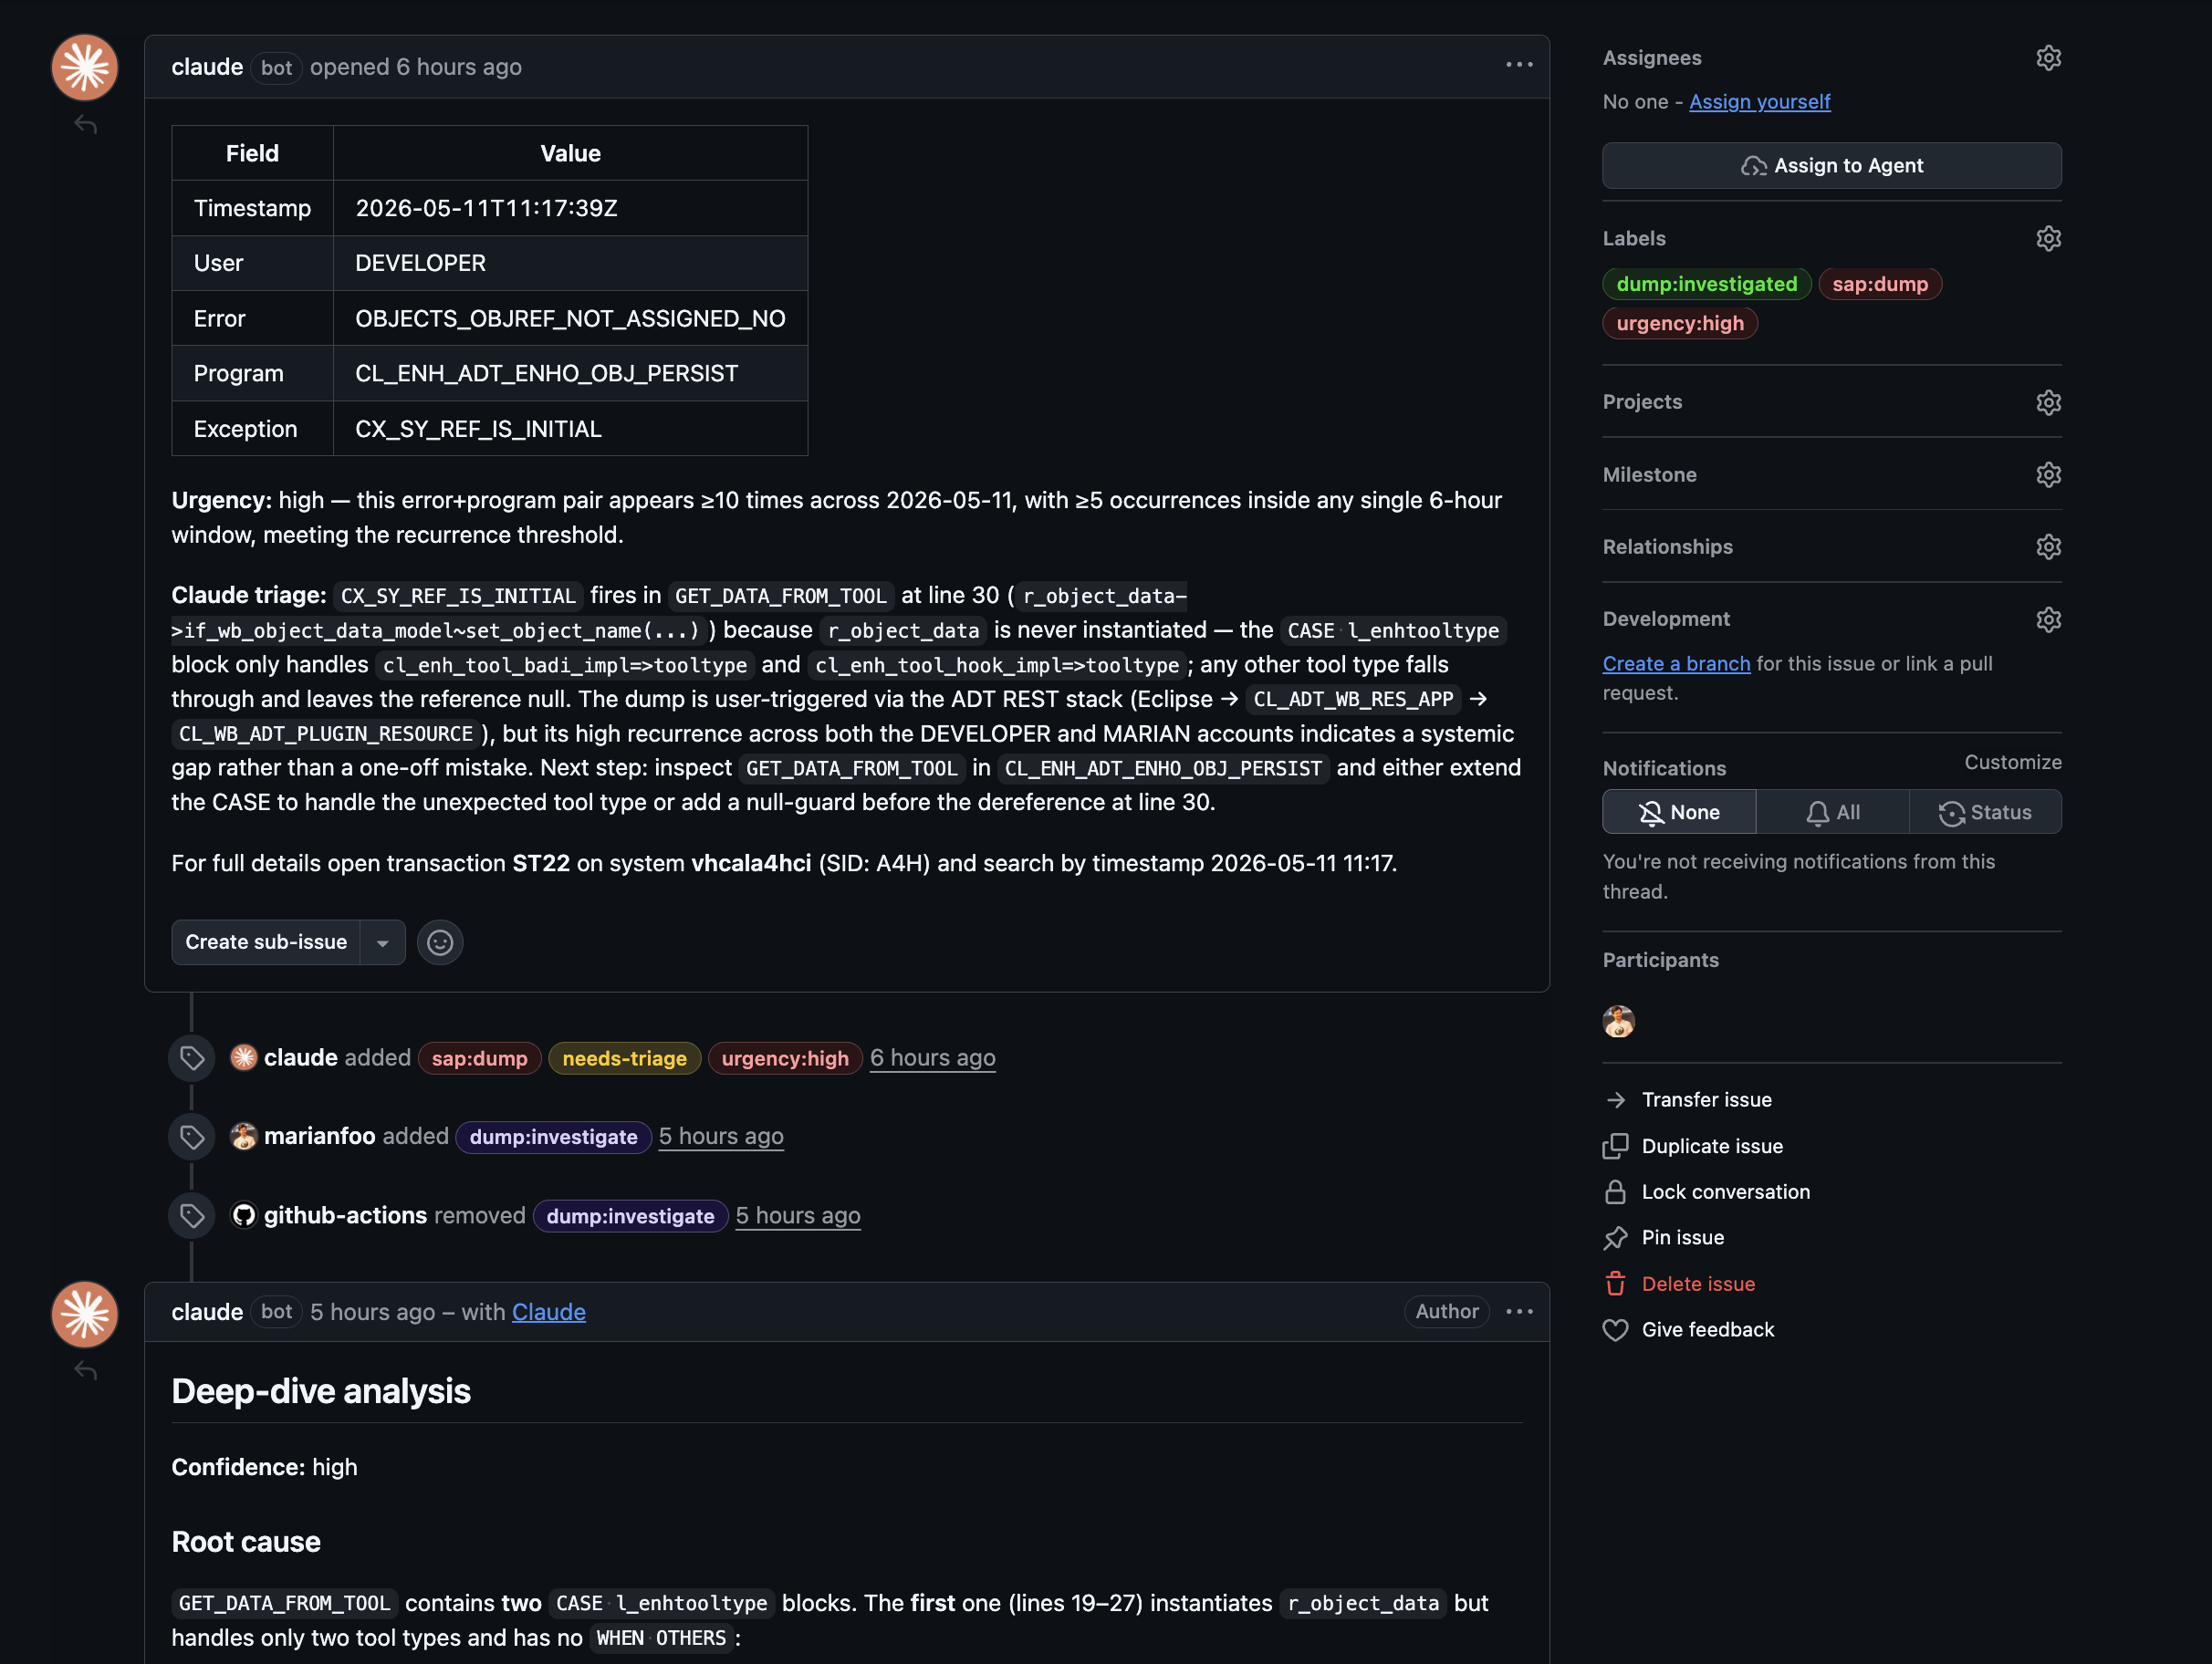This screenshot has height=1664, width=2212.
Task: Click the OBJECTS_OBJREF_NOT_ASSIGNED_NO table cell
Action: [x=570, y=318]
